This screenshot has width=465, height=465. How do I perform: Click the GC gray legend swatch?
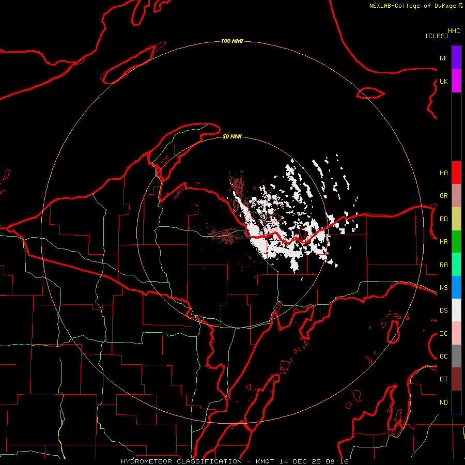click(456, 356)
